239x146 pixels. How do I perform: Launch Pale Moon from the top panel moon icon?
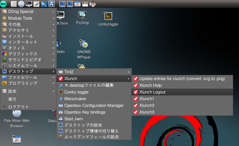(x=21, y=4)
